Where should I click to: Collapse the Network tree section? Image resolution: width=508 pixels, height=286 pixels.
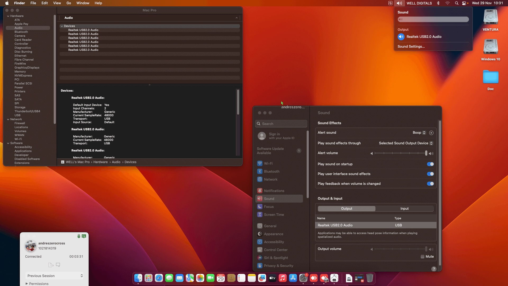(x=8, y=119)
